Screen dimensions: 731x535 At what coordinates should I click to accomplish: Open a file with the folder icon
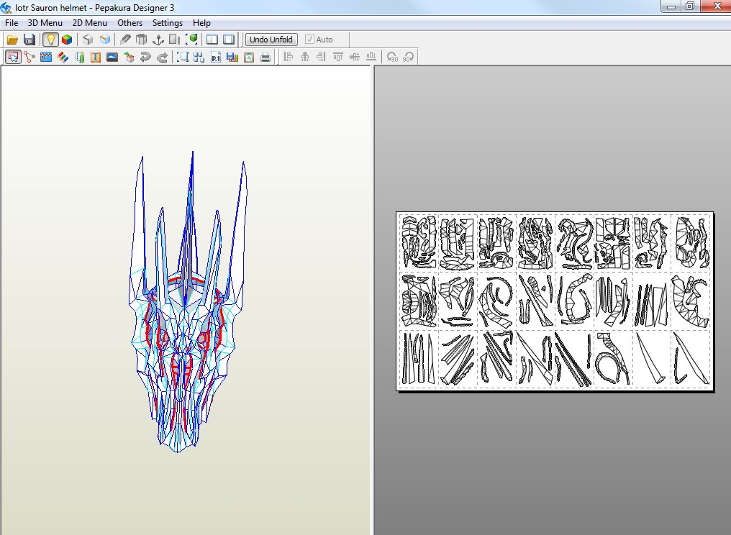pos(12,40)
